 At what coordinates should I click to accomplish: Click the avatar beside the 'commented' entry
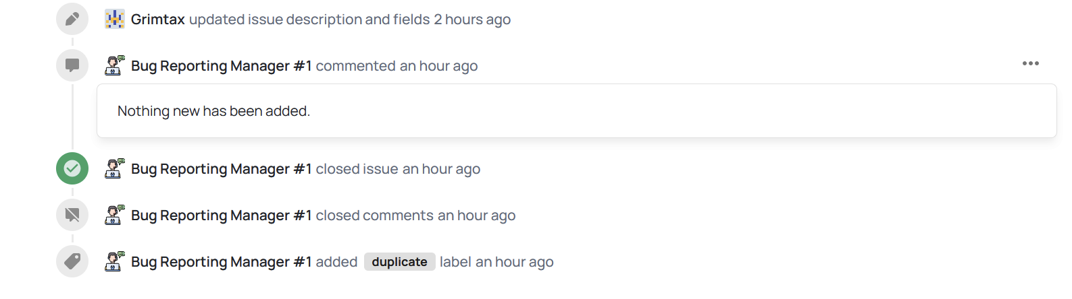click(x=115, y=65)
